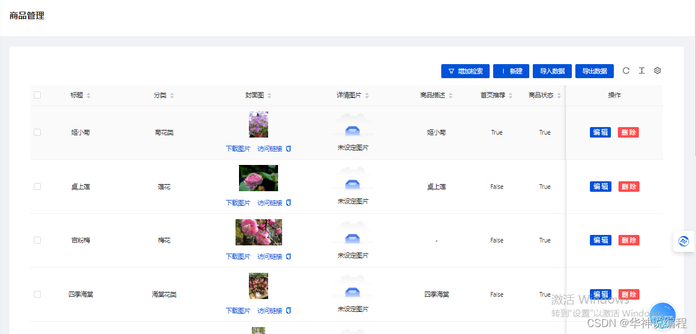Open 宫粉梅 plum blossom thumbnail

[x=258, y=232]
